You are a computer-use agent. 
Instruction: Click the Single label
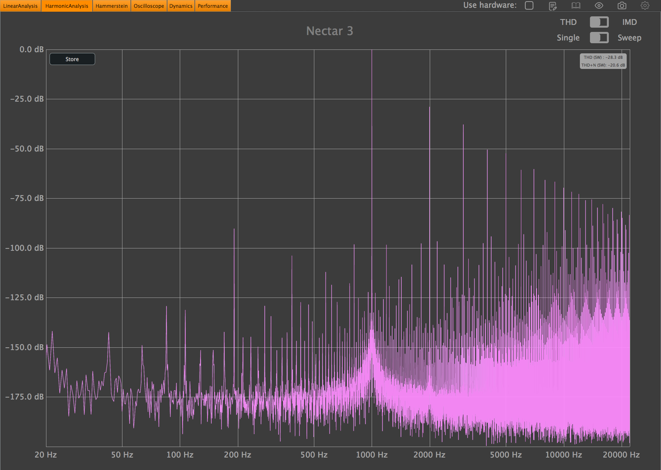(x=568, y=38)
